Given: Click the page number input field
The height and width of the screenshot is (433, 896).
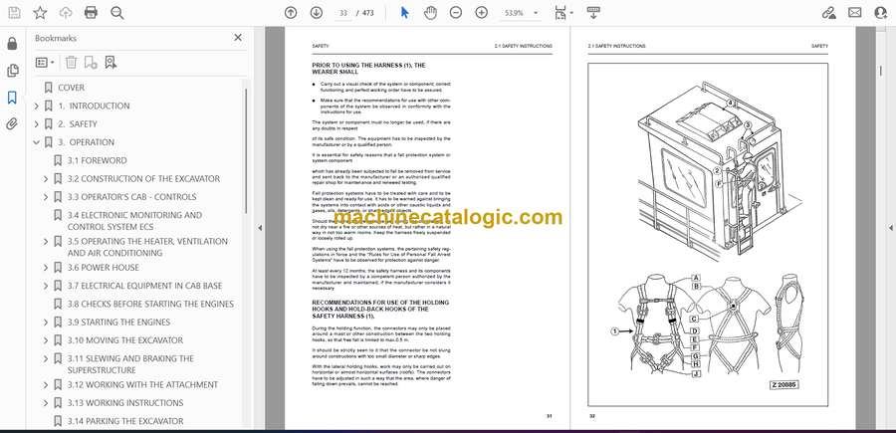Looking at the screenshot, I should tap(343, 13).
